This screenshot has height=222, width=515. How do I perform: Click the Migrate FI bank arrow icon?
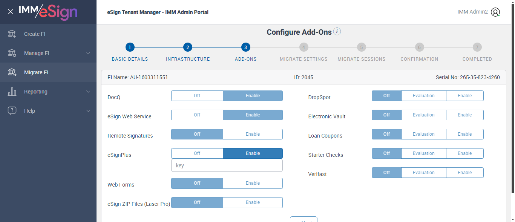12,72
